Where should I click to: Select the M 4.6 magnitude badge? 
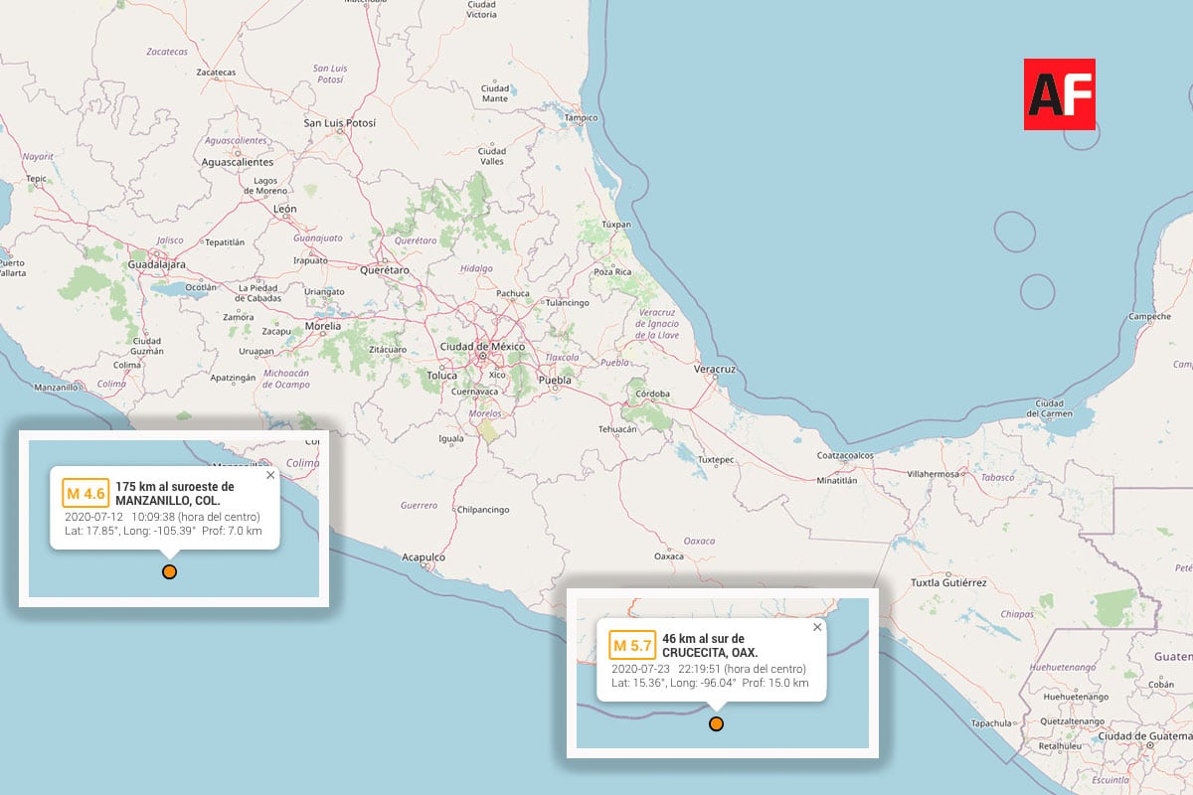point(85,494)
